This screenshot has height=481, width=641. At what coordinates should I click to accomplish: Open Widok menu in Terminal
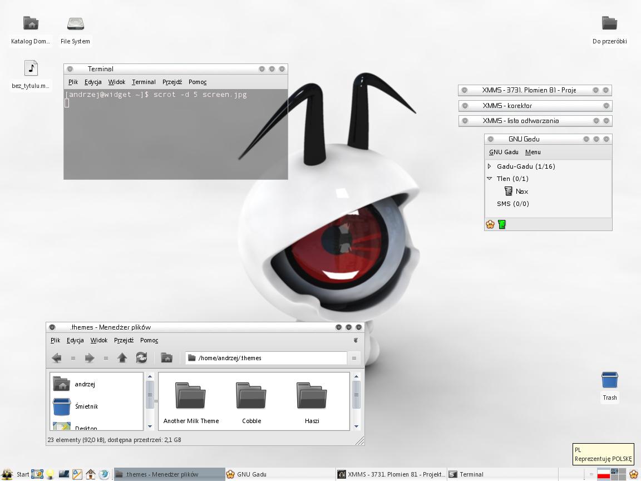(x=116, y=82)
